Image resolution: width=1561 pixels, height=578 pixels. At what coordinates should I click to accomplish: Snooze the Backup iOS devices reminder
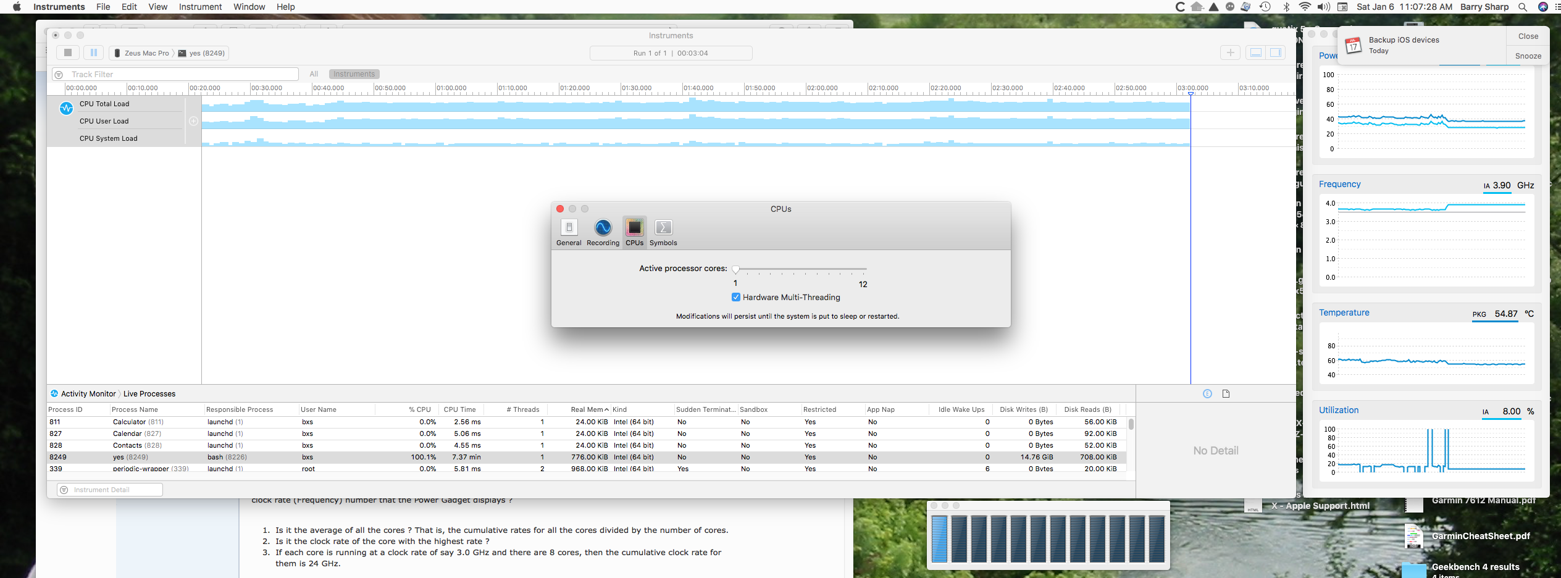coord(1528,56)
